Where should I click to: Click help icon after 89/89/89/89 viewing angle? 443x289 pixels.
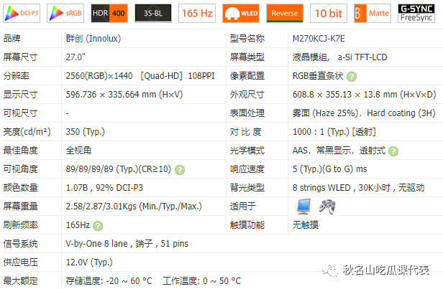pyautogui.click(x=180, y=170)
